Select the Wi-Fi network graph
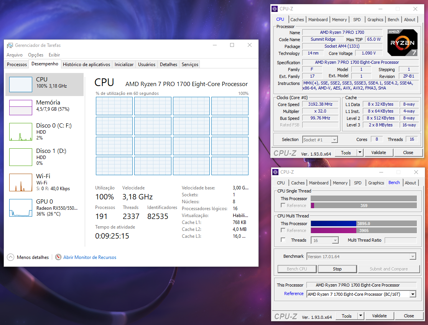The height and width of the screenshot is (325, 428). pyautogui.click(x=20, y=182)
